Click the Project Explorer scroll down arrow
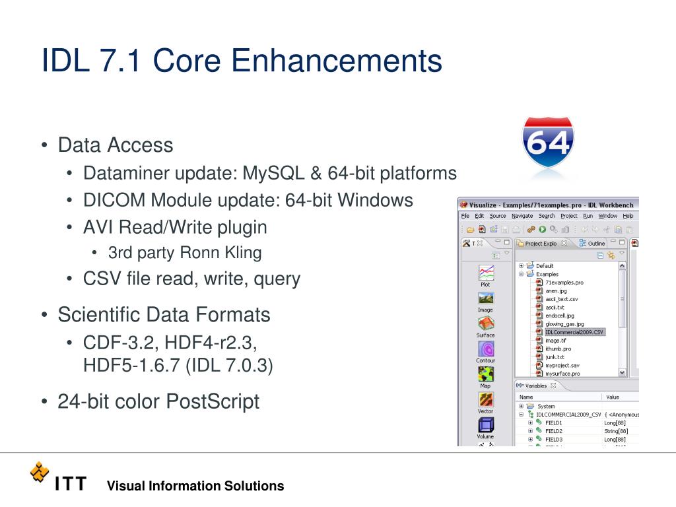The width and height of the screenshot is (676, 507). pos(622,372)
